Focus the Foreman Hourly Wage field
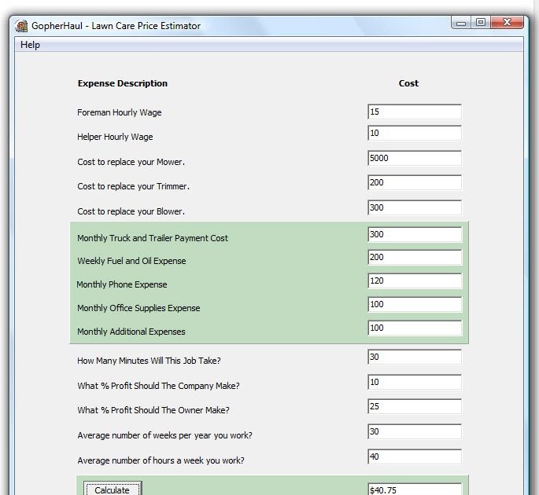 [x=415, y=112]
